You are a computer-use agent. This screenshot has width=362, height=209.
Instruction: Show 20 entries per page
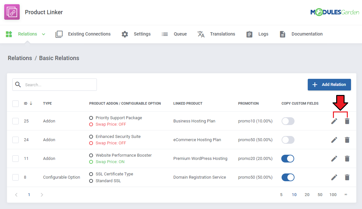(307, 195)
